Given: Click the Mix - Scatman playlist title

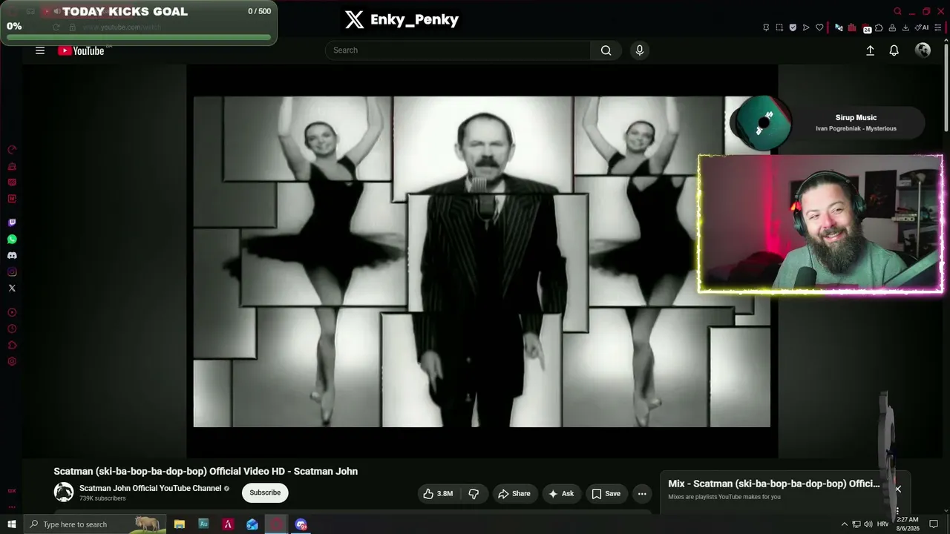Looking at the screenshot, I should point(774,484).
